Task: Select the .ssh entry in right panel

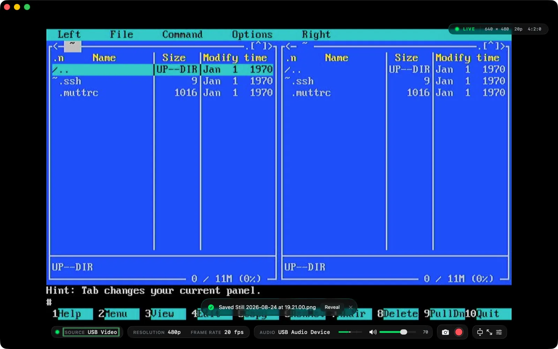Action: pyautogui.click(x=395, y=81)
